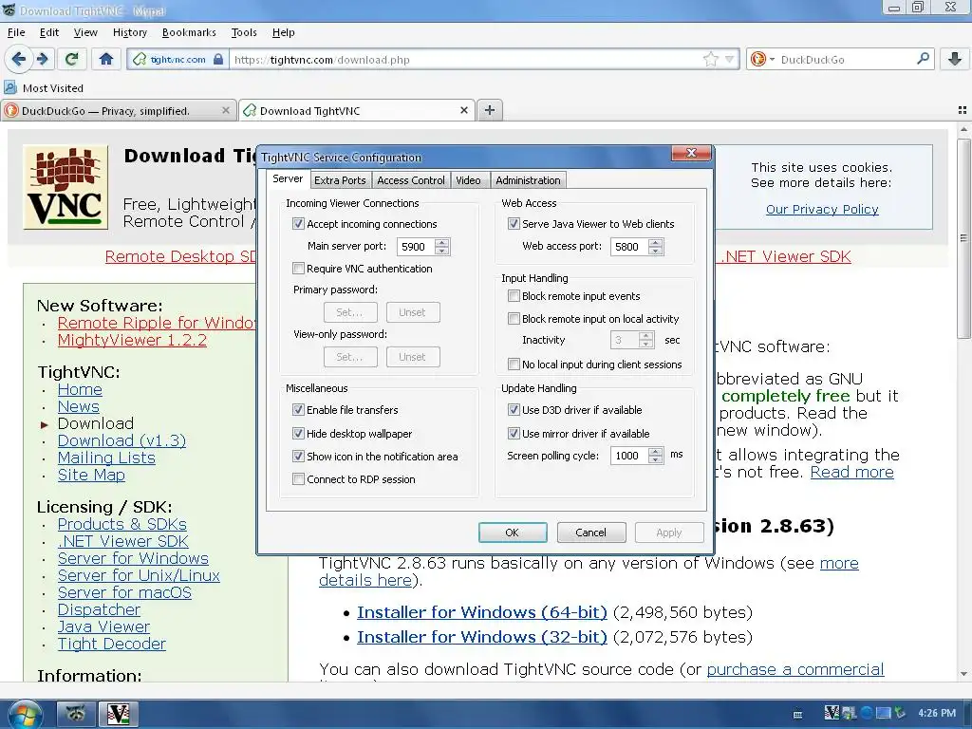Open Server for macOS sidebar link
Image resolution: width=972 pixels, height=729 pixels.
124,592
